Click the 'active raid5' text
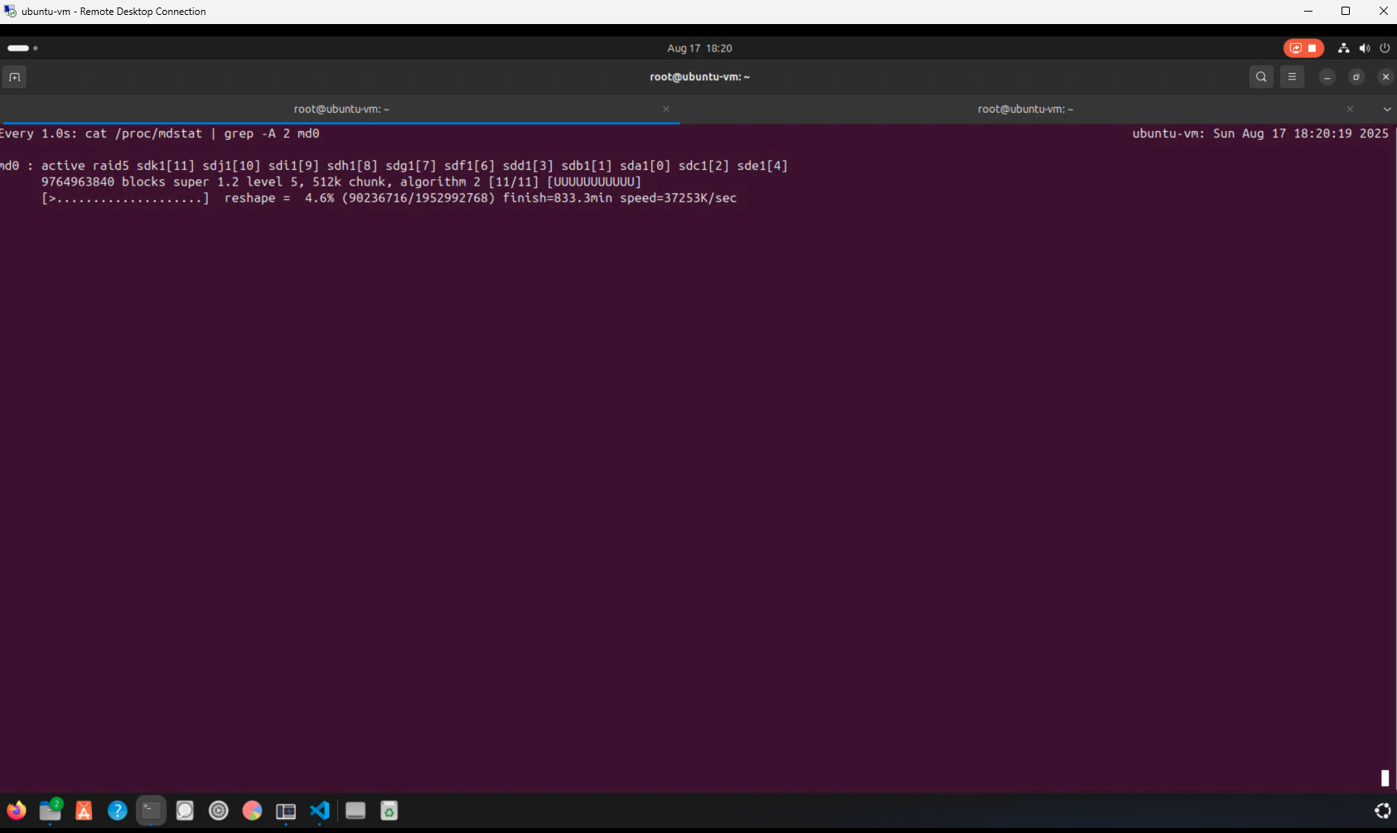The image size is (1397, 833). (x=85, y=166)
